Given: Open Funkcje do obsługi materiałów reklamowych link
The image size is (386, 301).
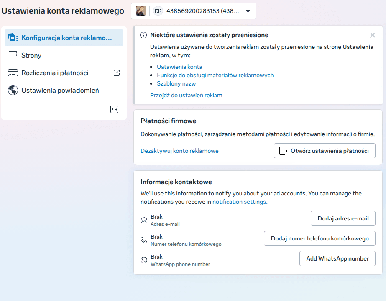Looking at the screenshot, I should (215, 75).
